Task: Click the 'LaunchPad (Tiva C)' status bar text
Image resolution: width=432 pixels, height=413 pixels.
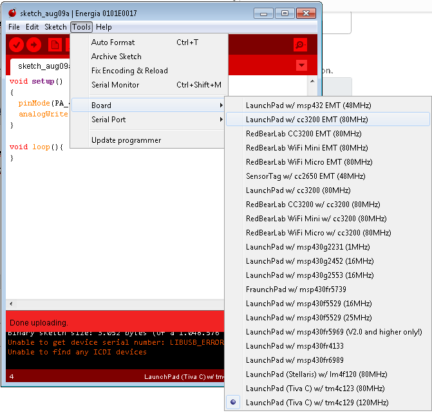Action: 184,376
